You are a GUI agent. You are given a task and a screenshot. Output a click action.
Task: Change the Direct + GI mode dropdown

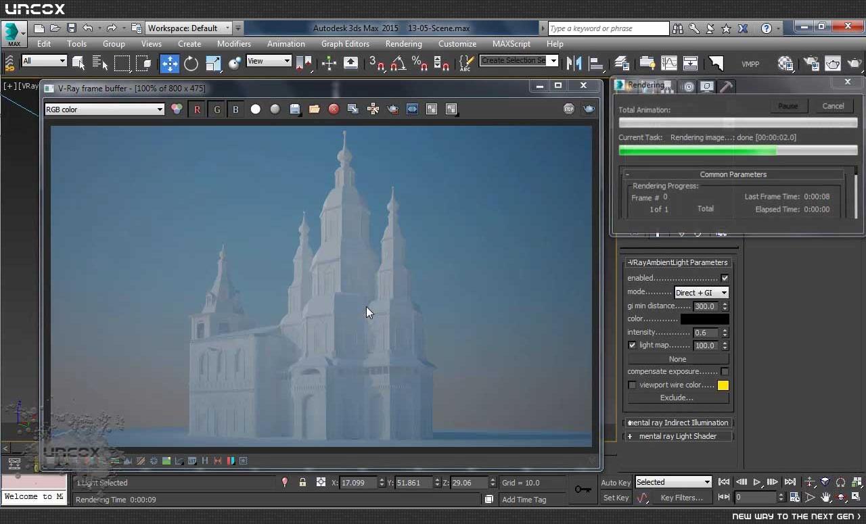(702, 292)
